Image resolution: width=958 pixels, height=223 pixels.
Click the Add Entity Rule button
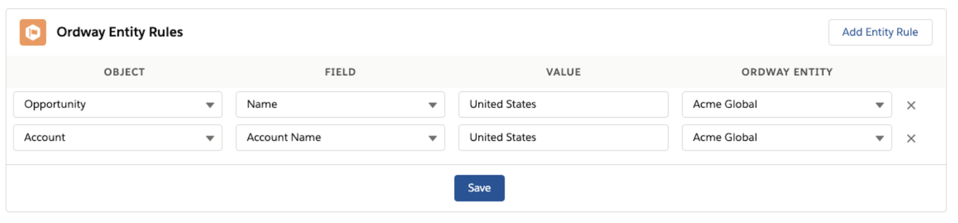tap(880, 32)
